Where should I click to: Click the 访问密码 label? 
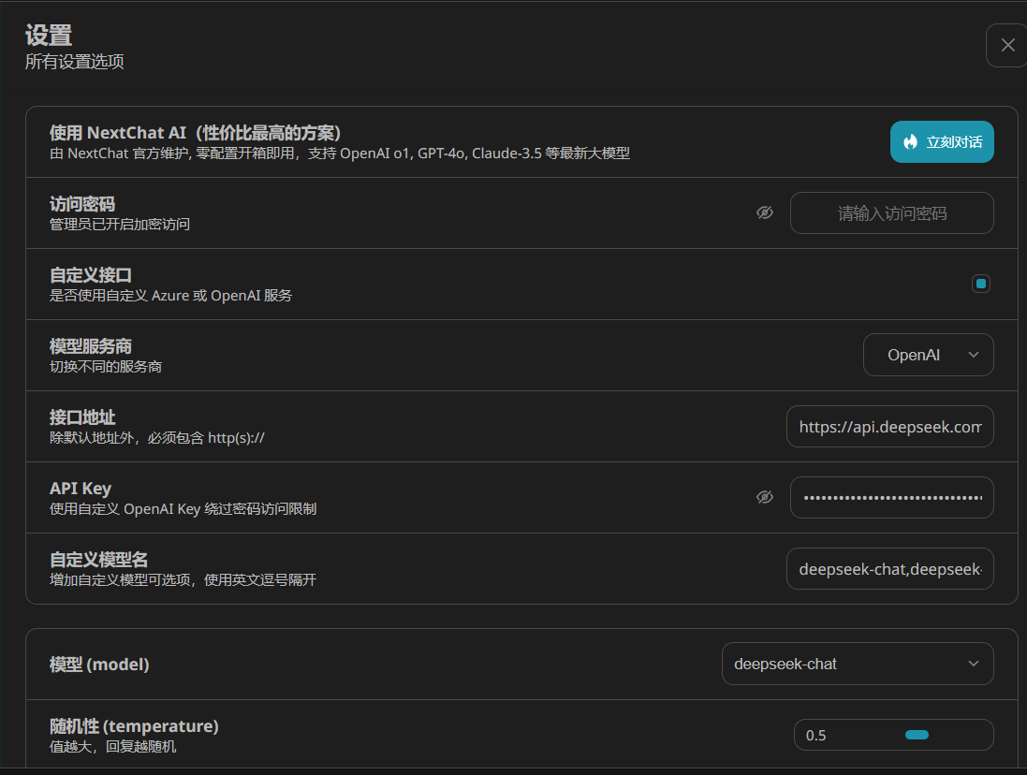pyautogui.click(x=81, y=204)
